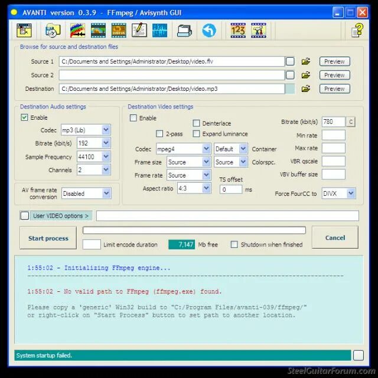Disable the audio Enable checkbox
Screen dimensions: 378x378
(24, 117)
